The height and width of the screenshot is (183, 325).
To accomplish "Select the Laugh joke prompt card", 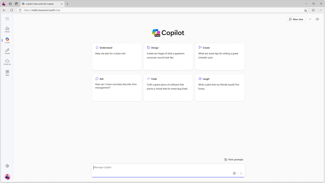I will 220,88.
